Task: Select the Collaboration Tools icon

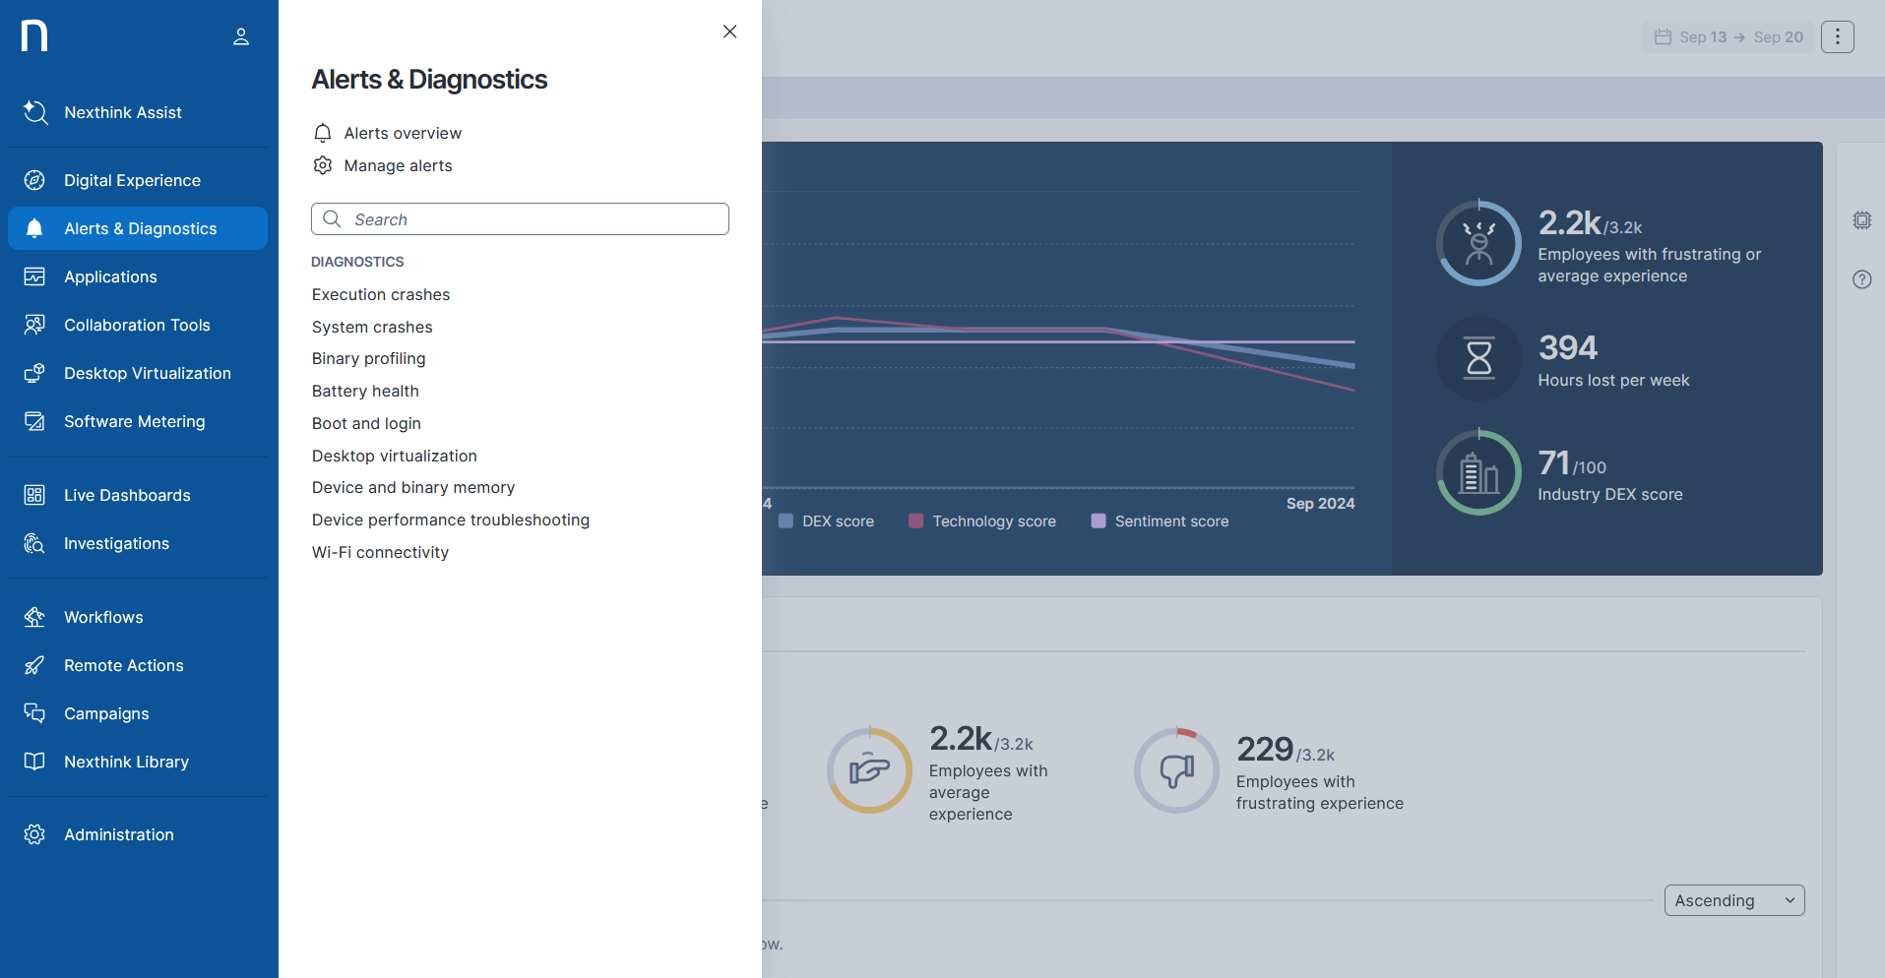Action: [34, 325]
